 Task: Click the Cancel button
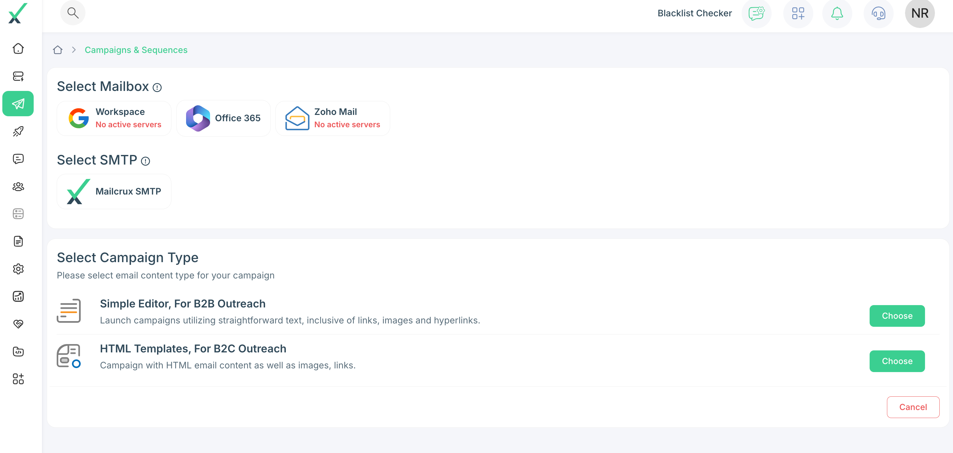pyautogui.click(x=913, y=407)
